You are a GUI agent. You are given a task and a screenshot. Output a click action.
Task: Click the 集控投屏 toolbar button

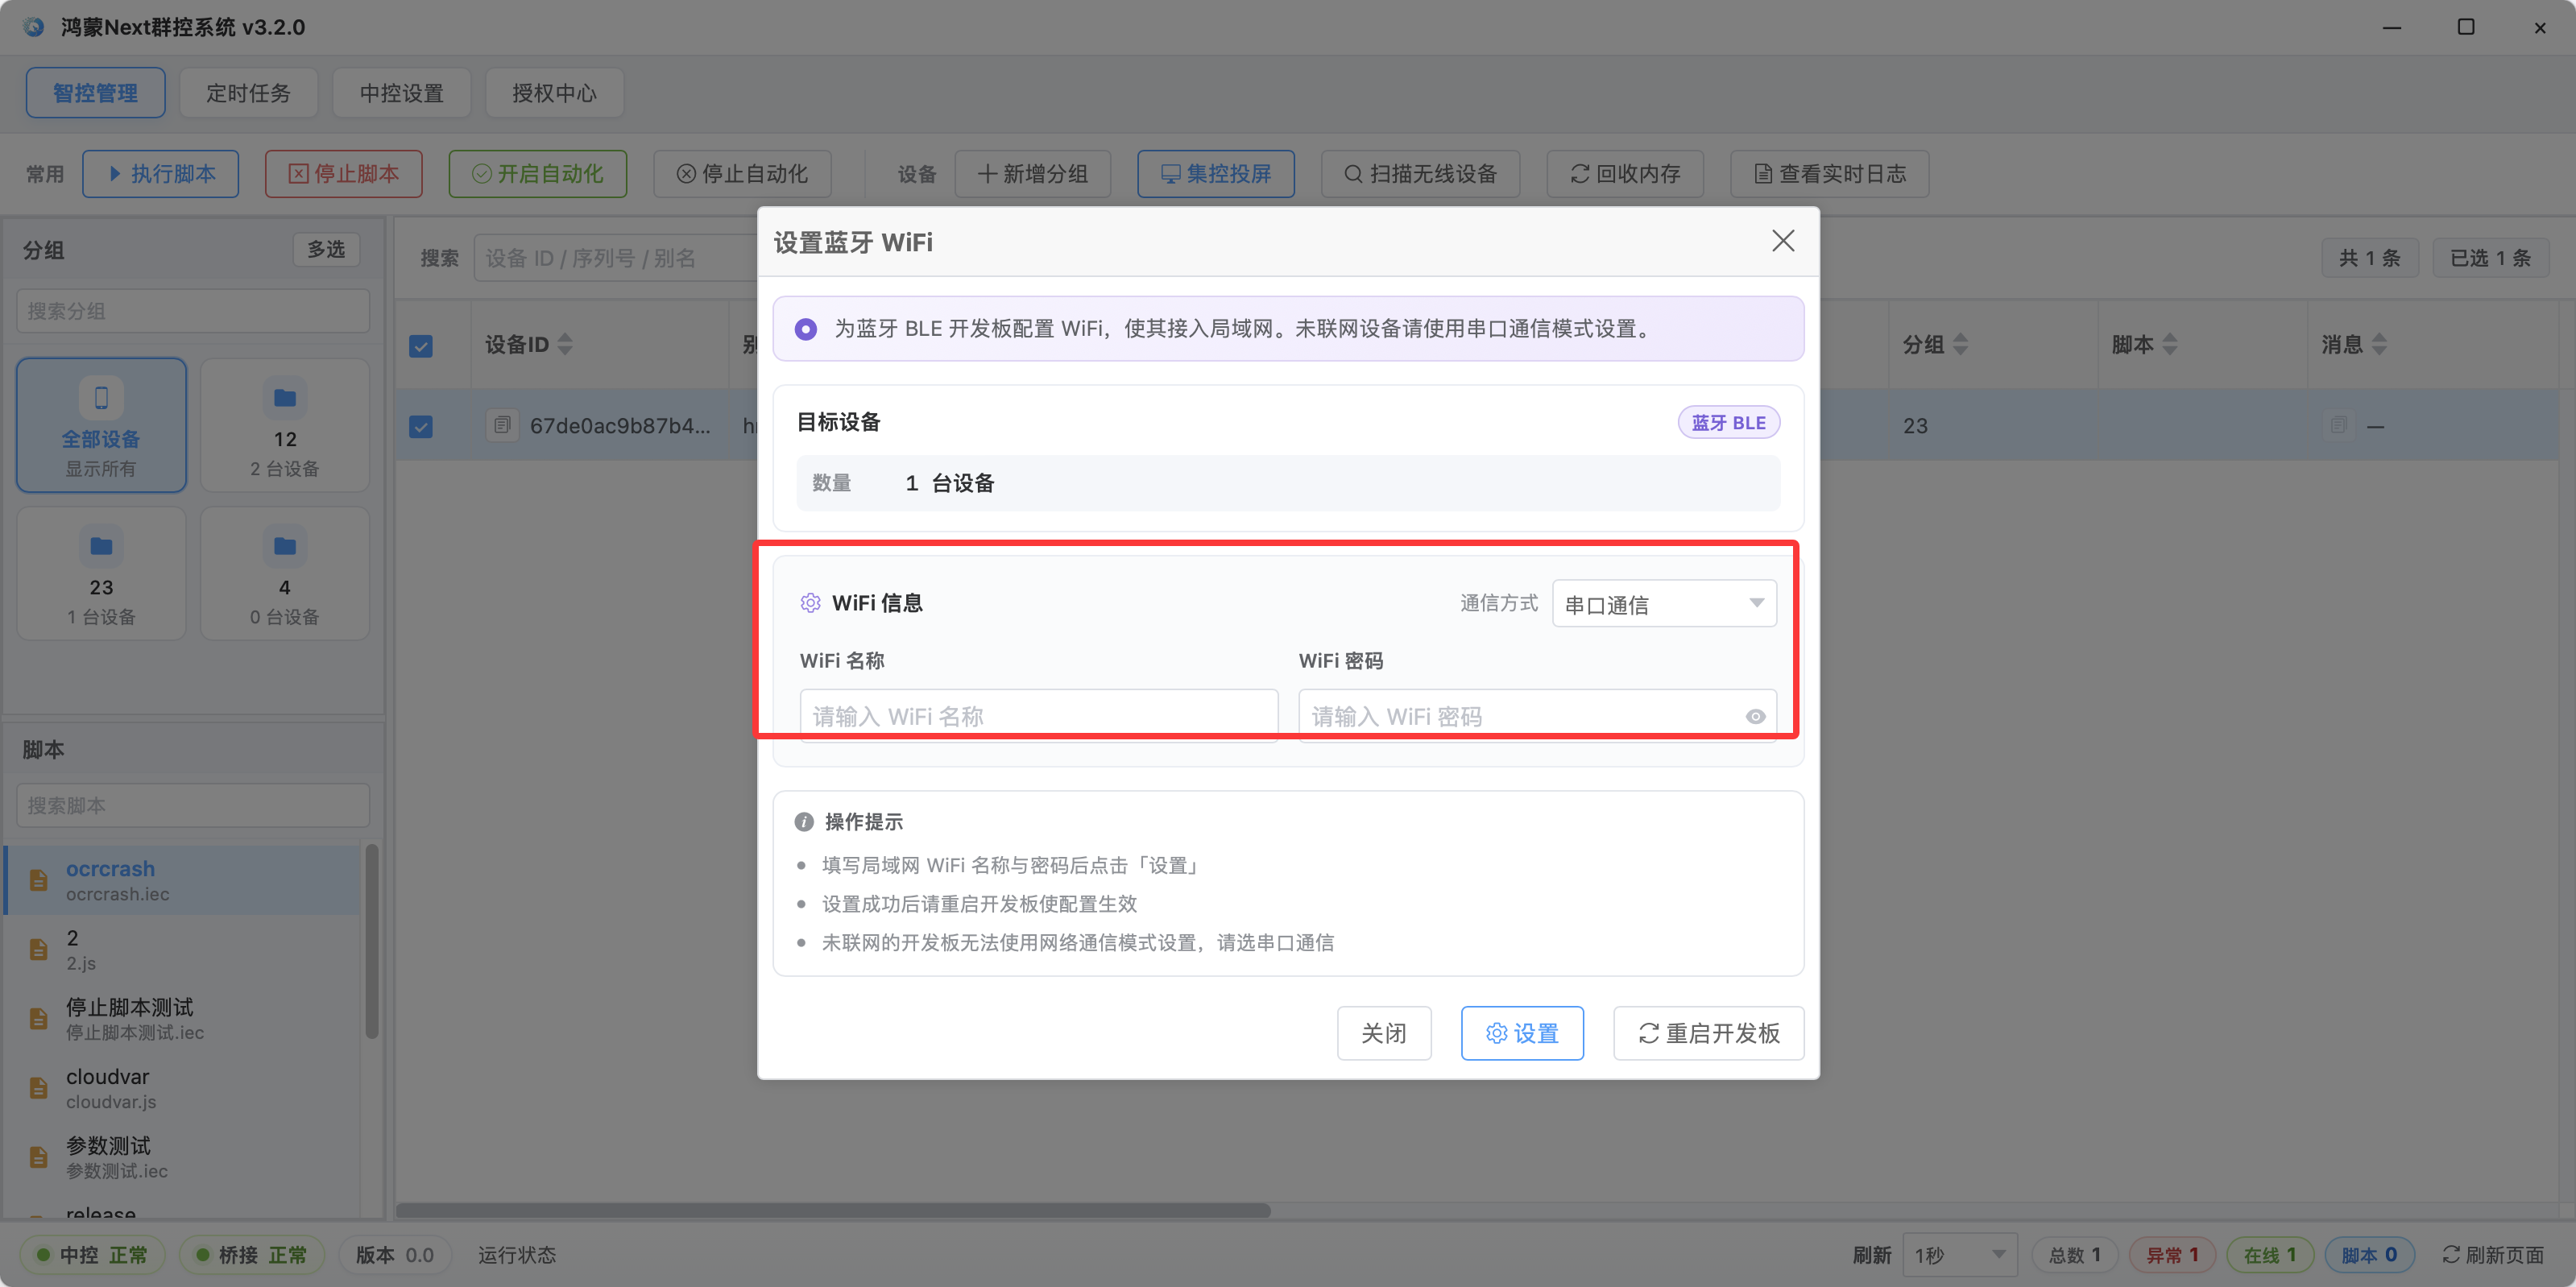coord(1216,174)
